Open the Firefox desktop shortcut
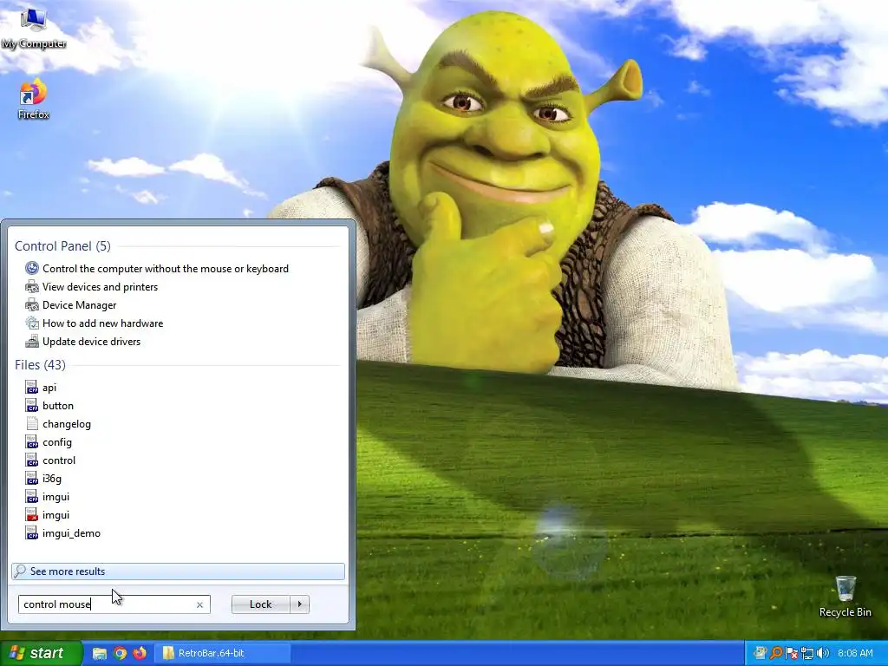 tap(34, 100)
